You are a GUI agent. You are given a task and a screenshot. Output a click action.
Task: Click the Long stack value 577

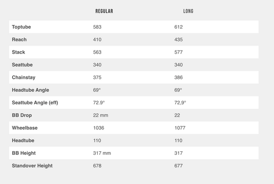click(x=178, y=52)
